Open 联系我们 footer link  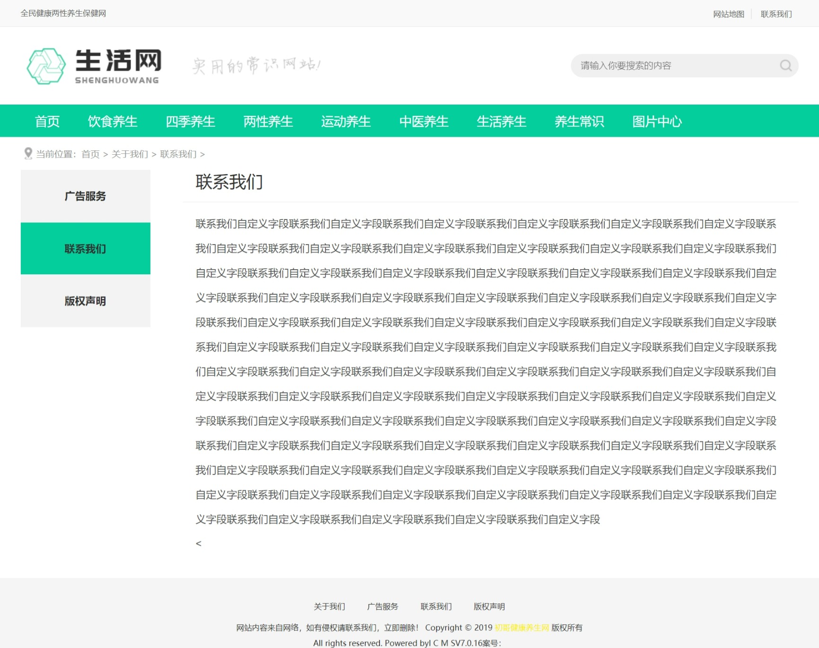pyautogui.click(x=436, y=606)
